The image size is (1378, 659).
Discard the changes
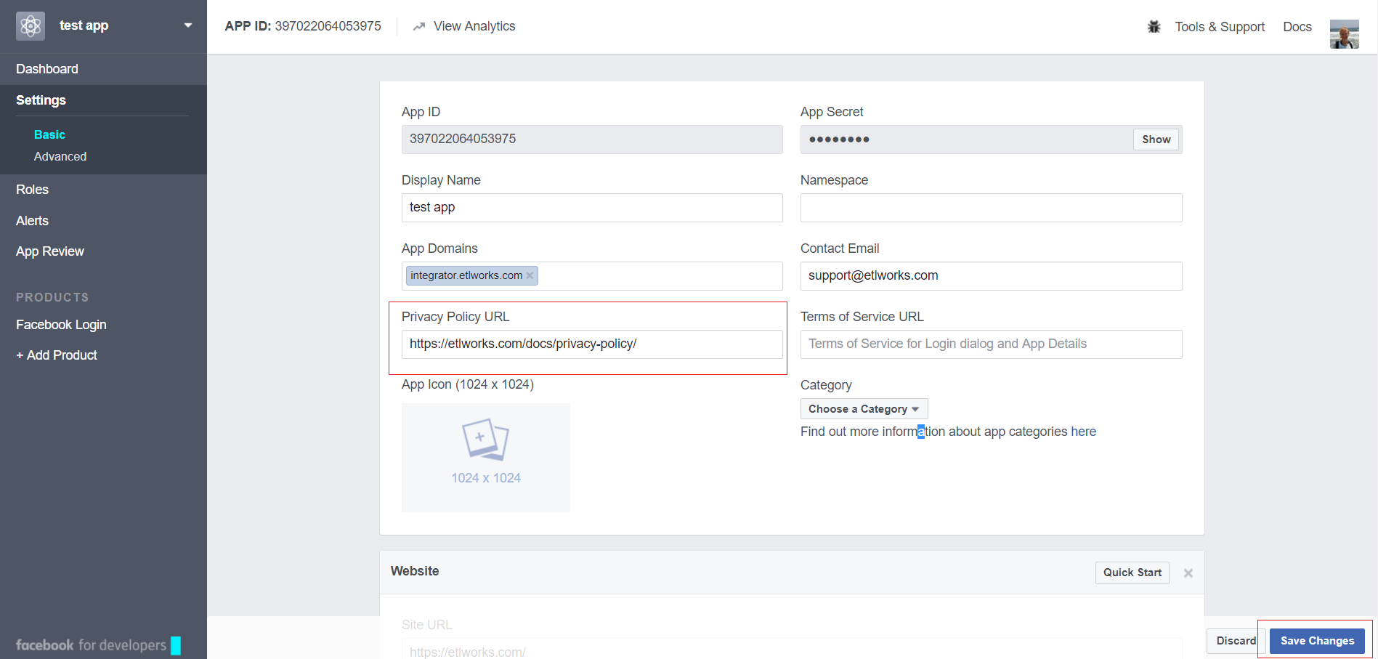[x=1236, y=641]
